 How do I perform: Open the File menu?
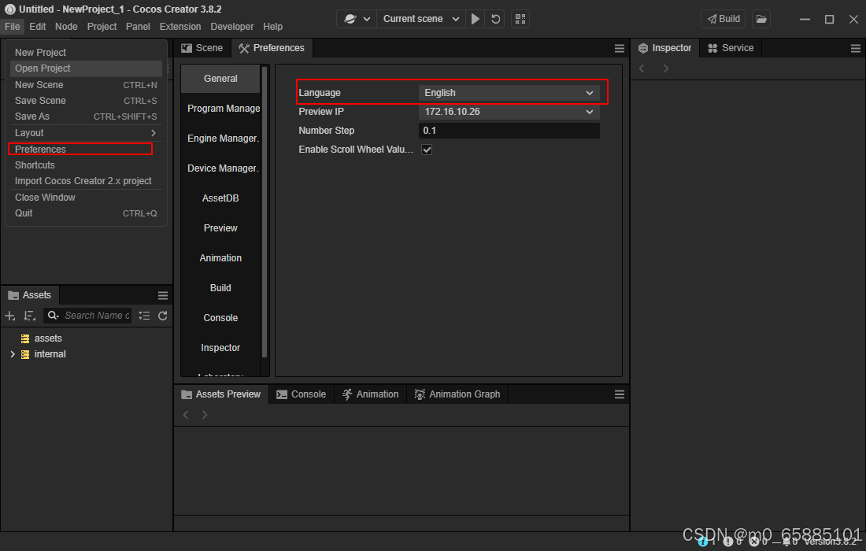12,27
